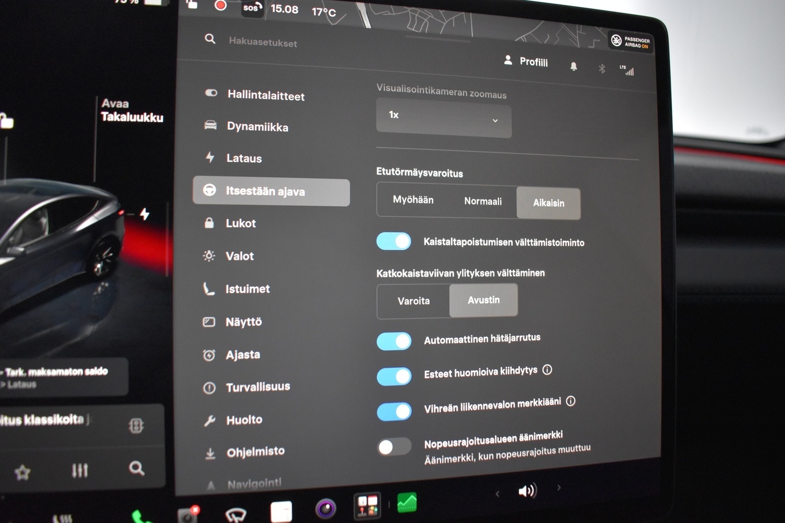The image size is (785, 523).
Task: Show info for Vihreän liikennevalon merkkiääni
Action: click(x=571, y=401)
